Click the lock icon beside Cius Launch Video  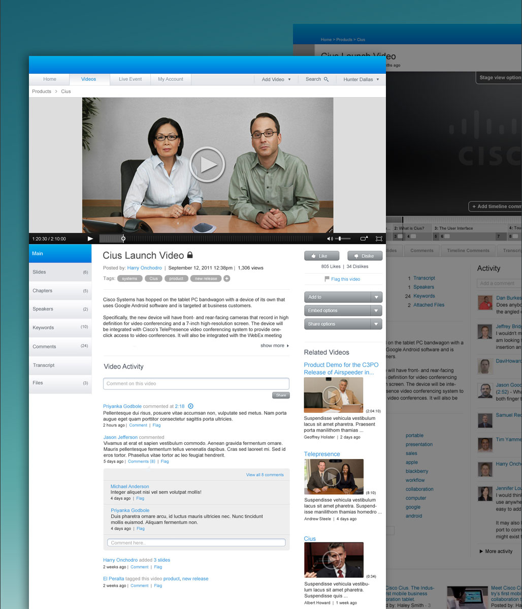tap(190, 255)
